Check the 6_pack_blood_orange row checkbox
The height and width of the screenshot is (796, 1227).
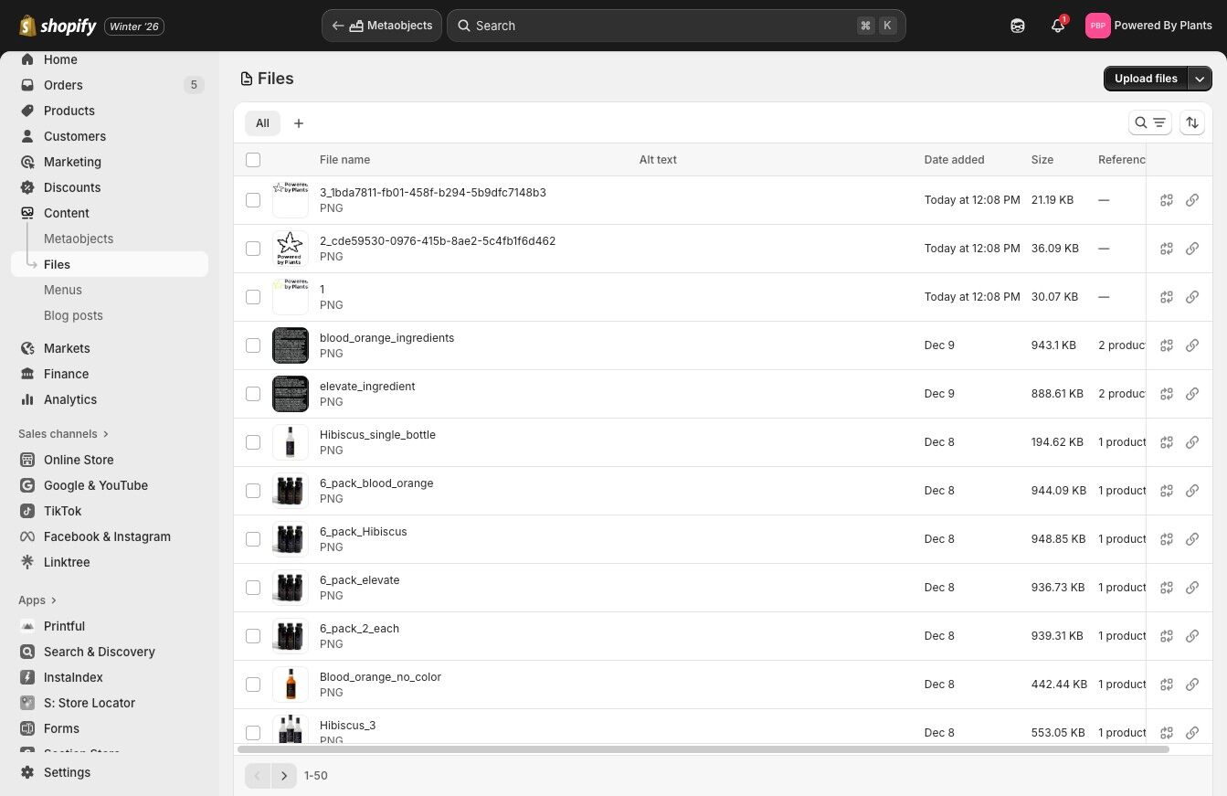253,491
